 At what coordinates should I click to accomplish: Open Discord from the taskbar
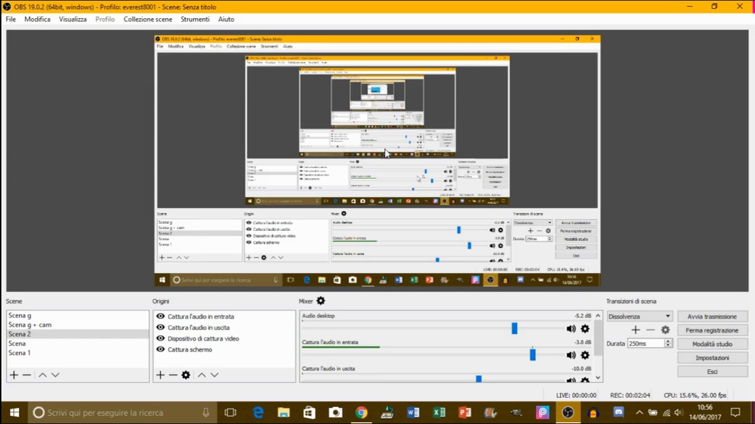618,412
